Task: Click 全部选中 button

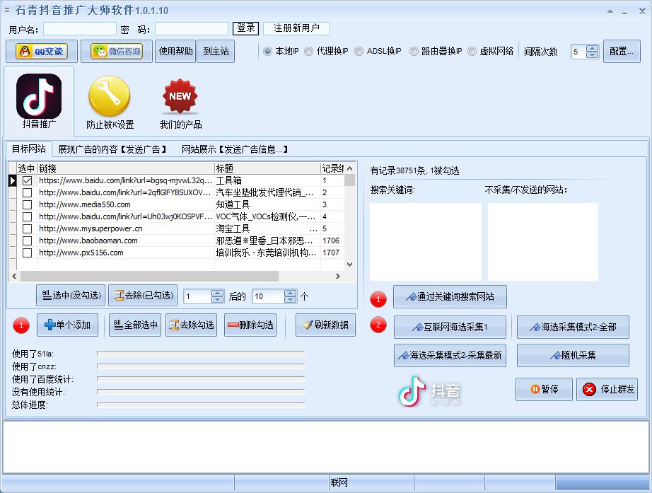Action: 135,325
